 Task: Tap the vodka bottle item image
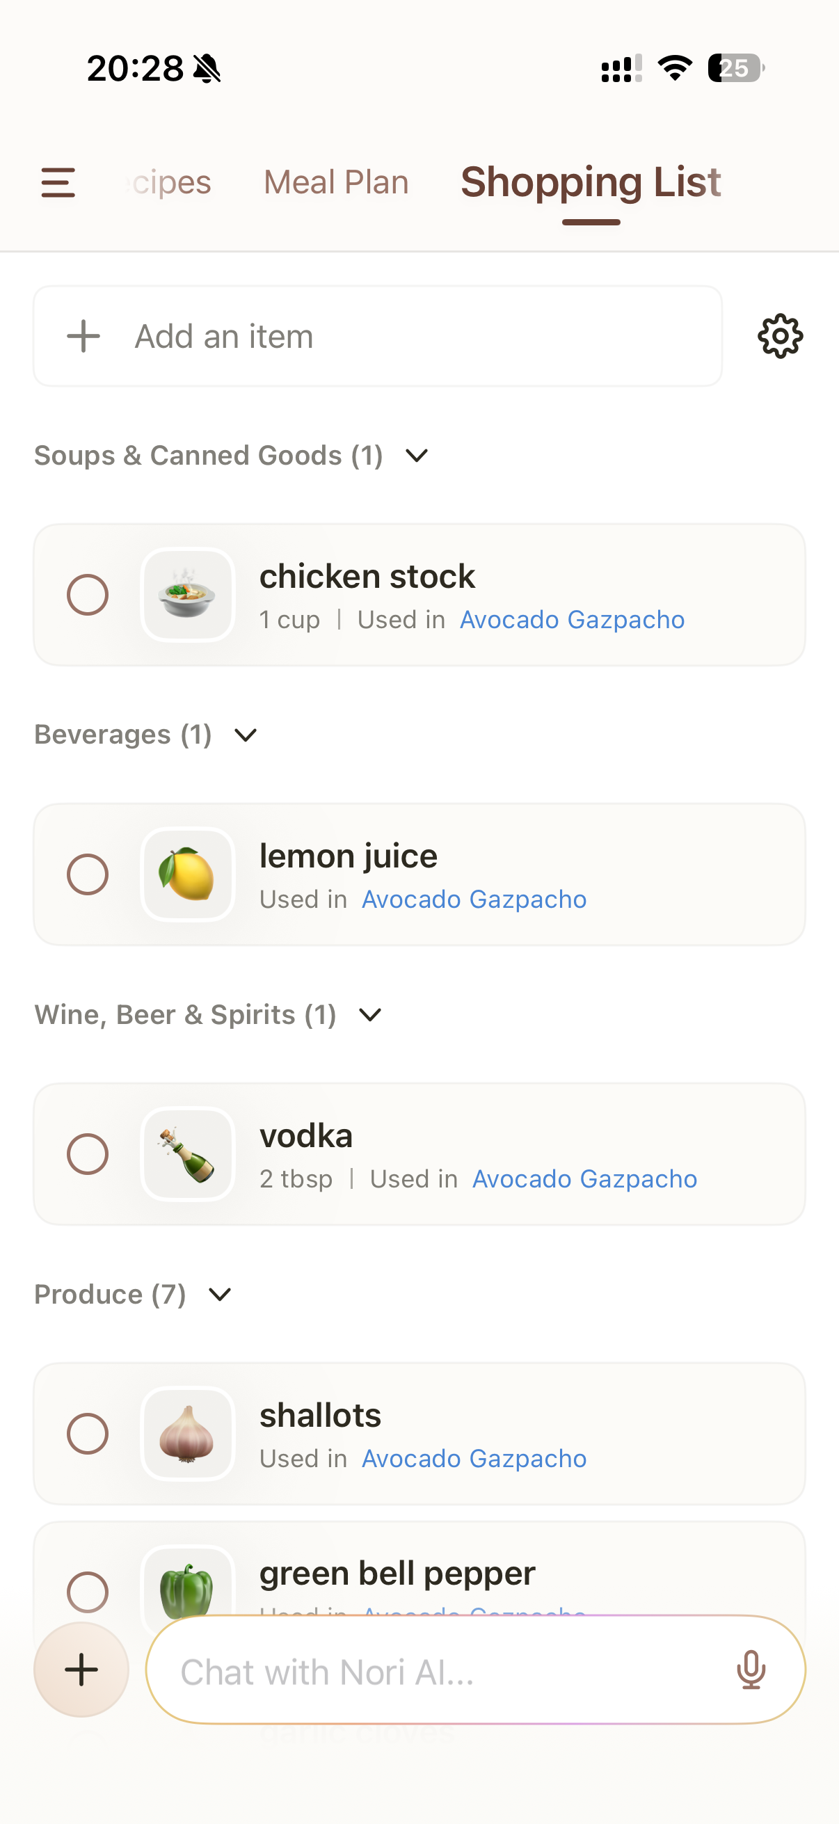(x=188, y=1154)
